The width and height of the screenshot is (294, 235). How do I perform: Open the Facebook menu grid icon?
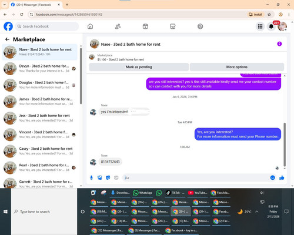click(x=260, y=26)
